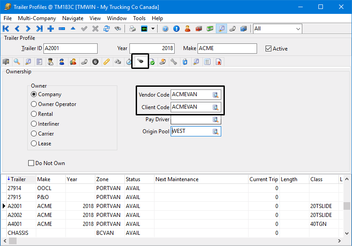
Task: Open Vendor Code lookup search
Action: pos(215,95)
